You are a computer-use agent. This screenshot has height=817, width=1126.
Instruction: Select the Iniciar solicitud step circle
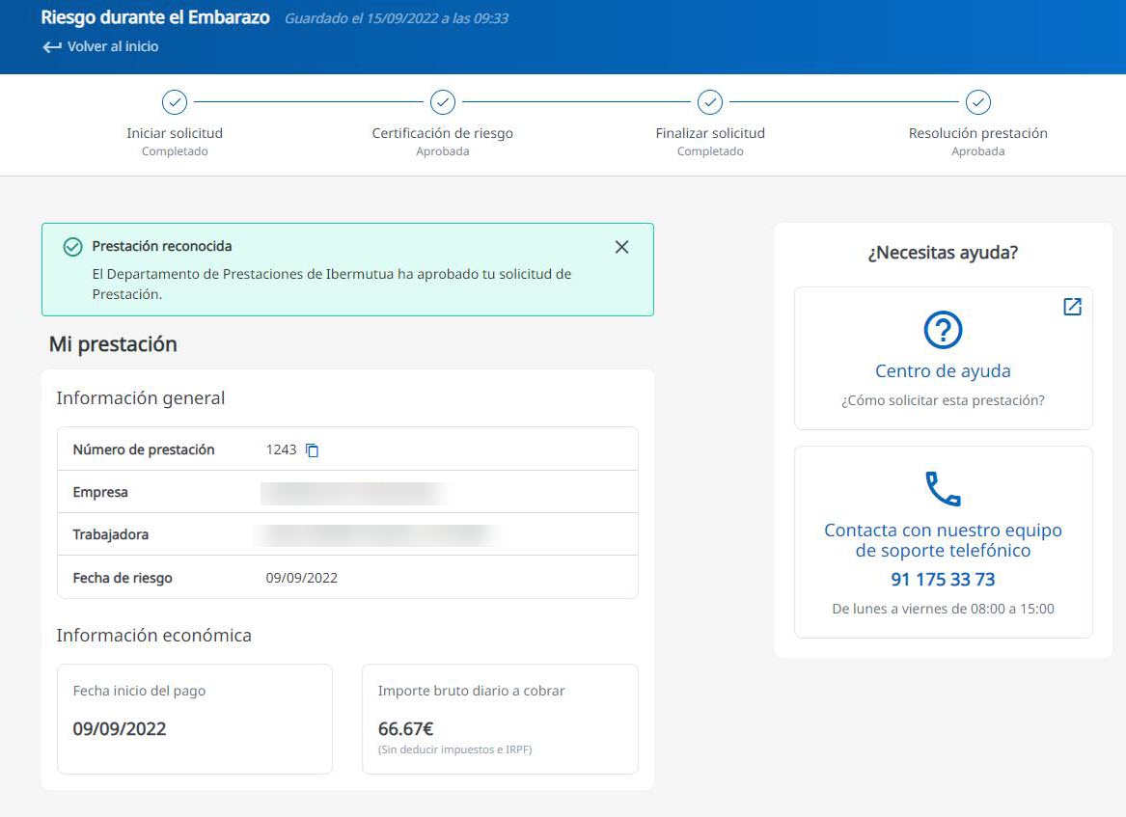pyautogui.click(x=175, y=102)
